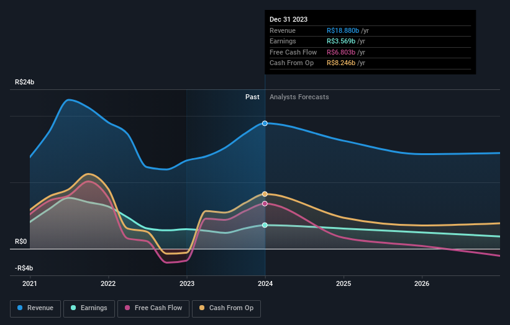Click the Cash From Op label in tooltip
Screen dimensions: 510x325
coord(291,63)
